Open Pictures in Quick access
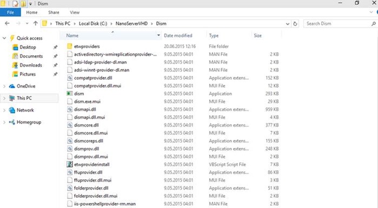Viewport: 378px width, 208px height. pyautogui.click(x=28, y=74)
